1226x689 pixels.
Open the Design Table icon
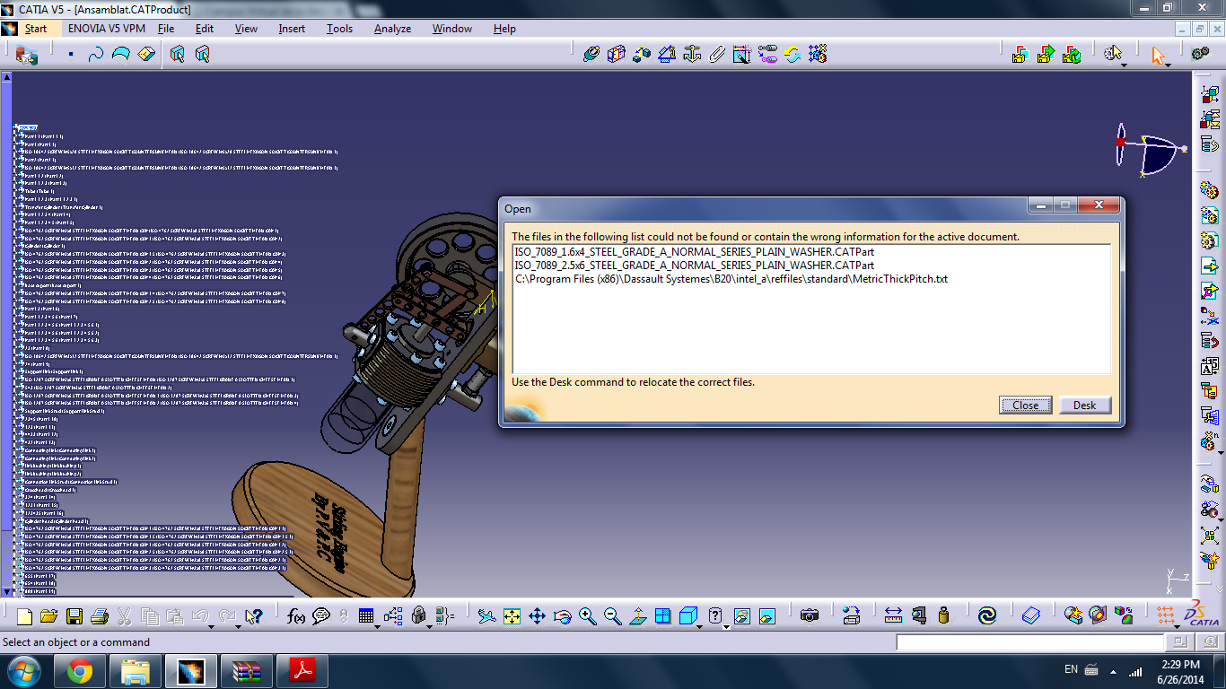coord(365,616)
